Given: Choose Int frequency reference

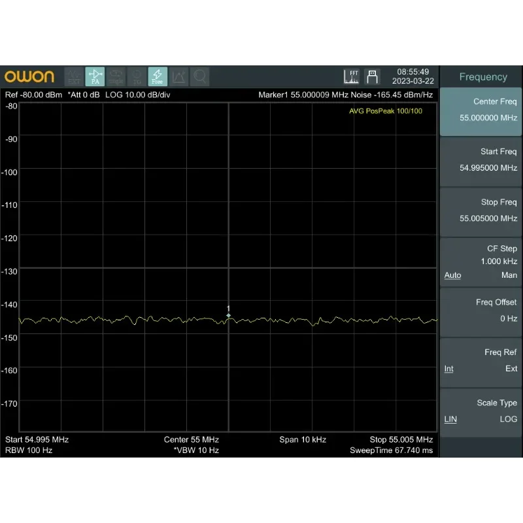Looking at the screenshot, I should [x=449, y=369].
